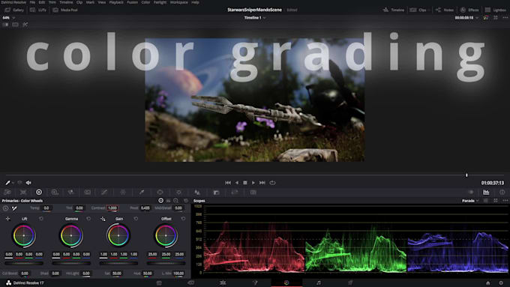Open the Color menu

point(145,2)
